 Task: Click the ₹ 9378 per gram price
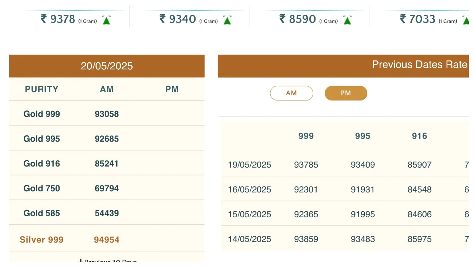click(x=58, y=19)
